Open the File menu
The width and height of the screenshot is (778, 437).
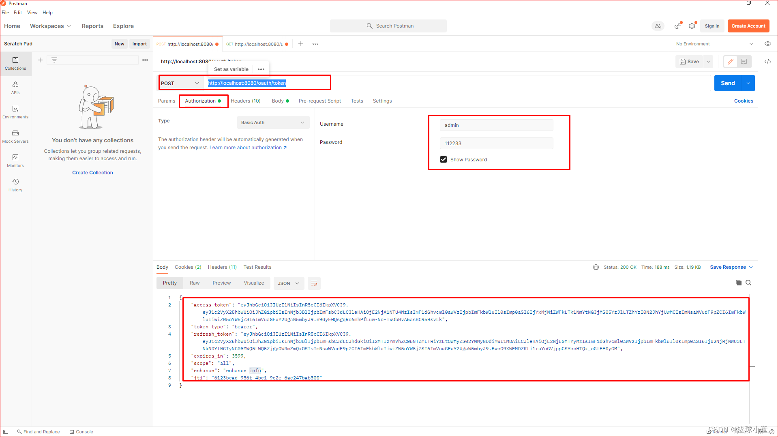(x=5, y=13)
